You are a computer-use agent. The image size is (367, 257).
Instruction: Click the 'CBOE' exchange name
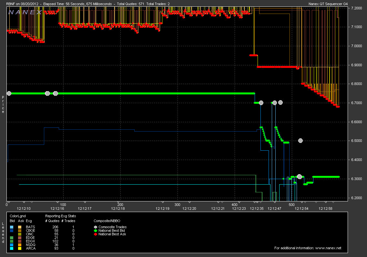point(30,230)
